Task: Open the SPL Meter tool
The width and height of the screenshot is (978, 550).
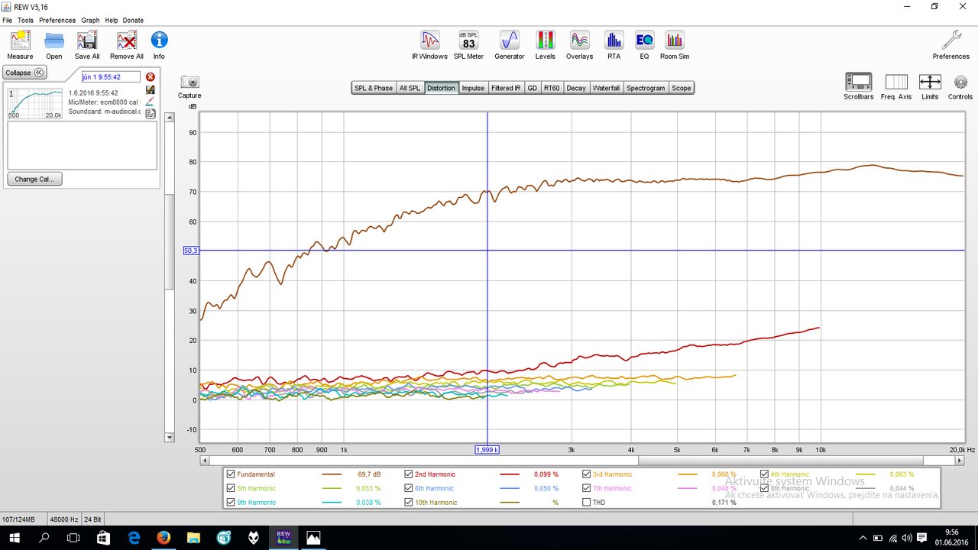Action: pyautogui.click(x=468, y=45)
